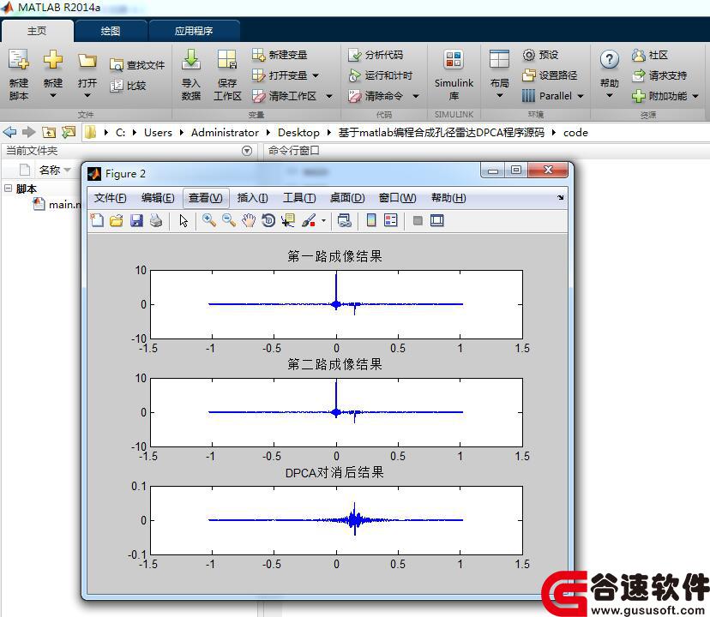Toggle the legend using toolbar icon

[x=390, y=220]
